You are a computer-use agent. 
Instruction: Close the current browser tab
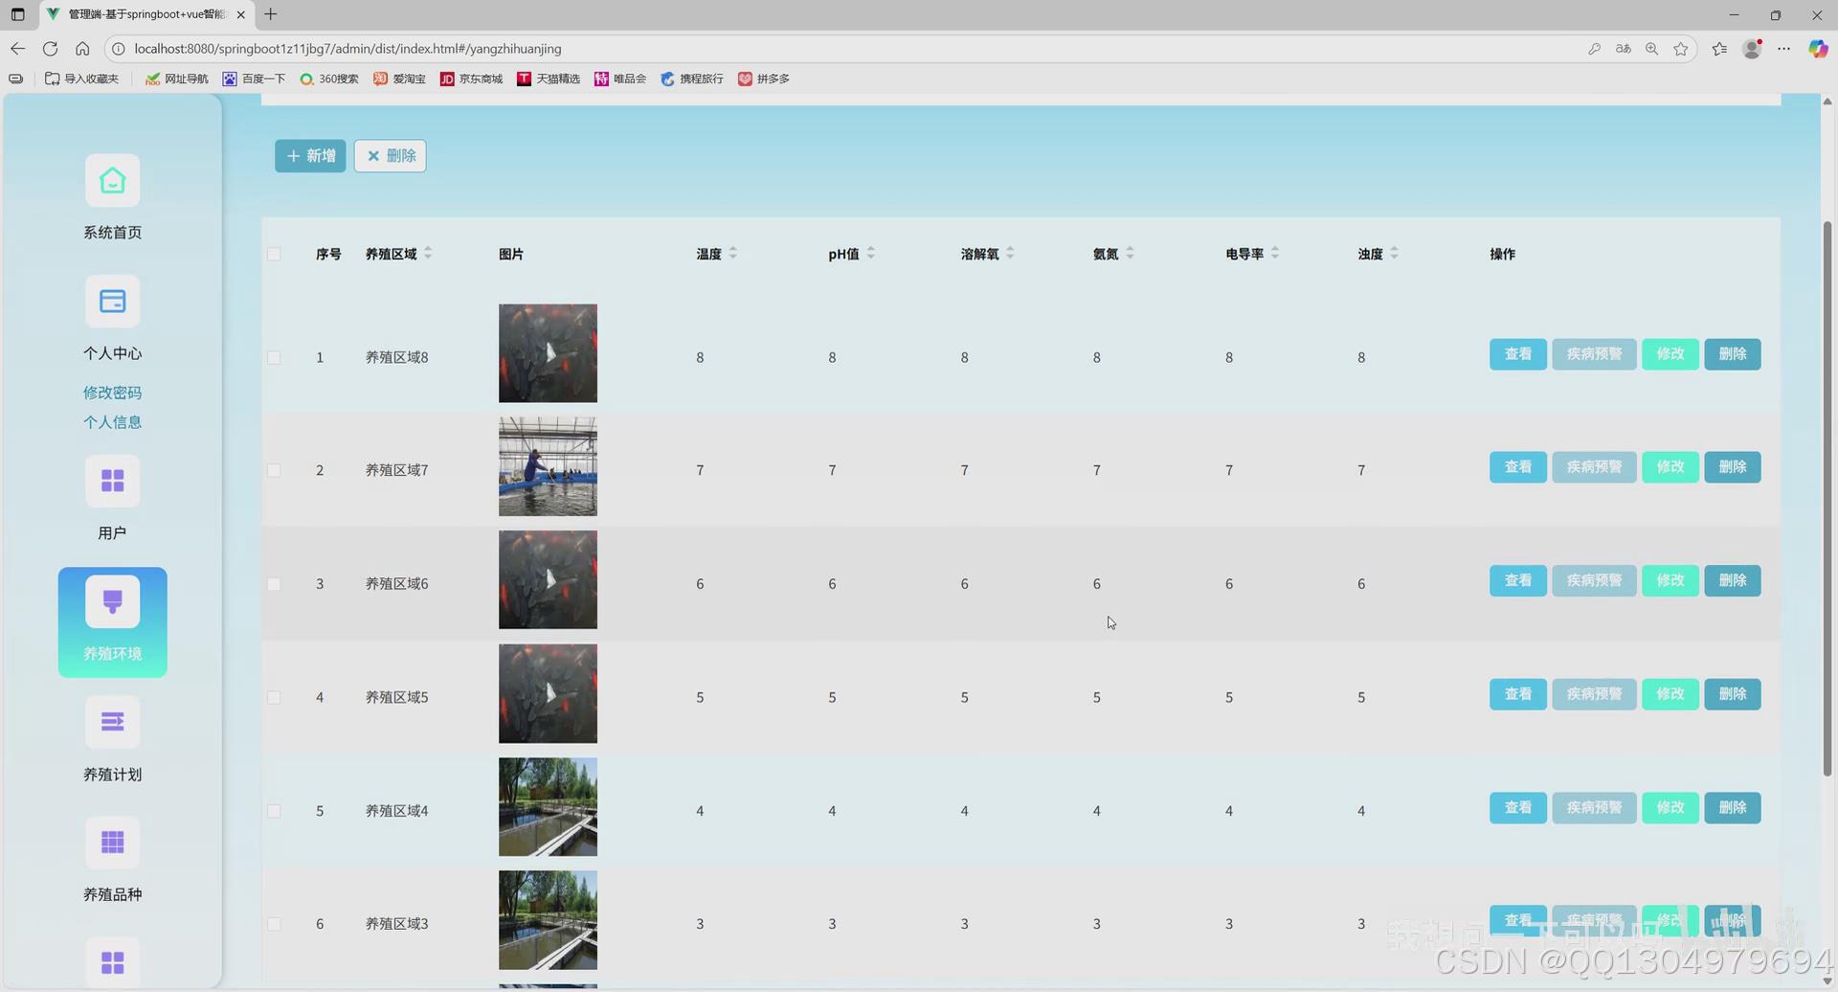241,14
